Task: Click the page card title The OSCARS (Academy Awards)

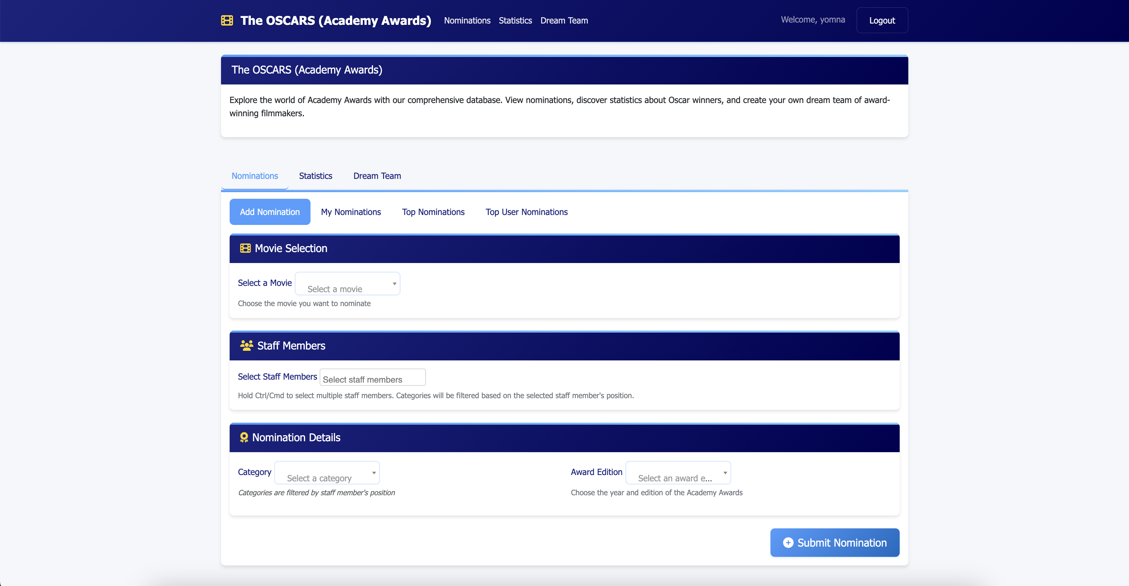Action: pyautogui.click(x=307, y=70)
